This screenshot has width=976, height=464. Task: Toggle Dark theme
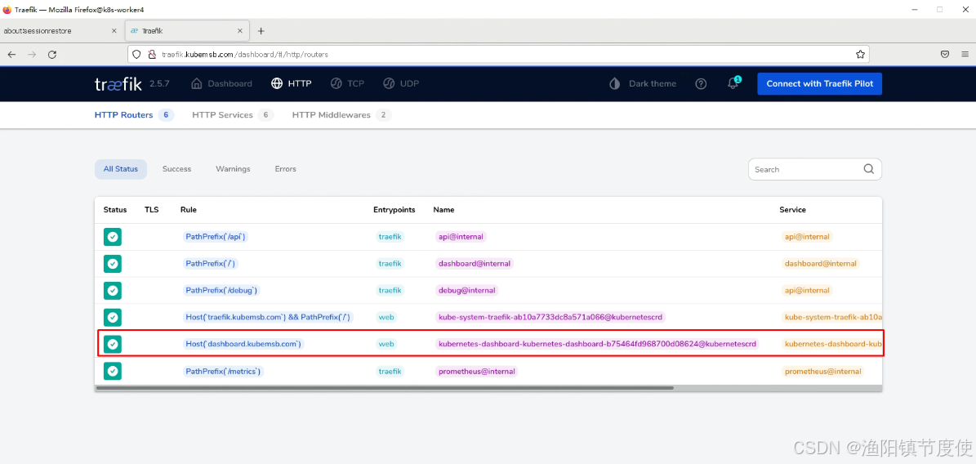pyautogui.click(x=643, y=83)
